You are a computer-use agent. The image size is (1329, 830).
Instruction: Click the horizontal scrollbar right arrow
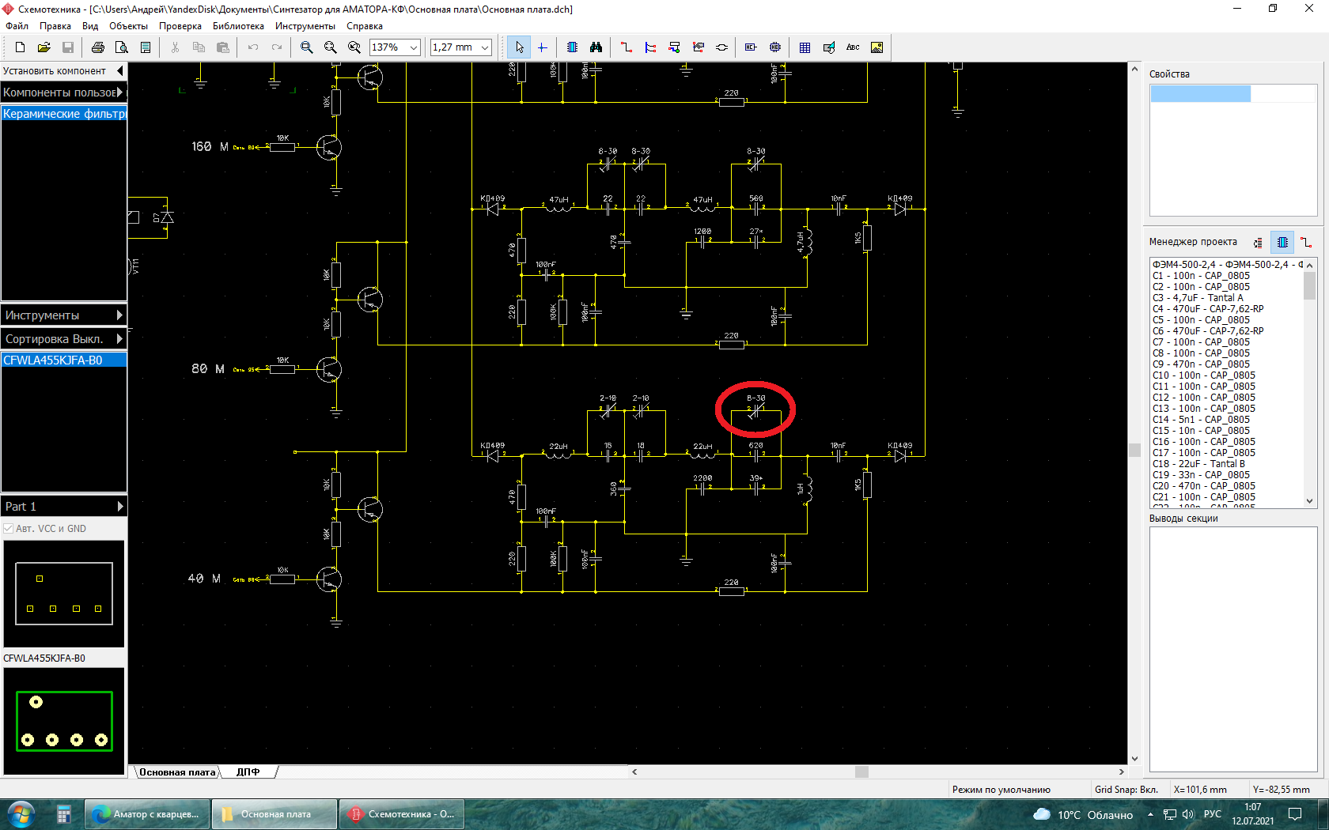coord(1121,772)
